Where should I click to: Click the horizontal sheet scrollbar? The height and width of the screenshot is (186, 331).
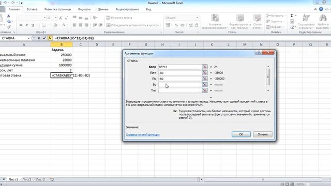[x=263, y=179]
